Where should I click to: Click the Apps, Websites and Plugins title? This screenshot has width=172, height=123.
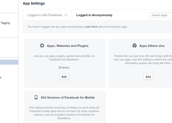(x=68, y=46)
